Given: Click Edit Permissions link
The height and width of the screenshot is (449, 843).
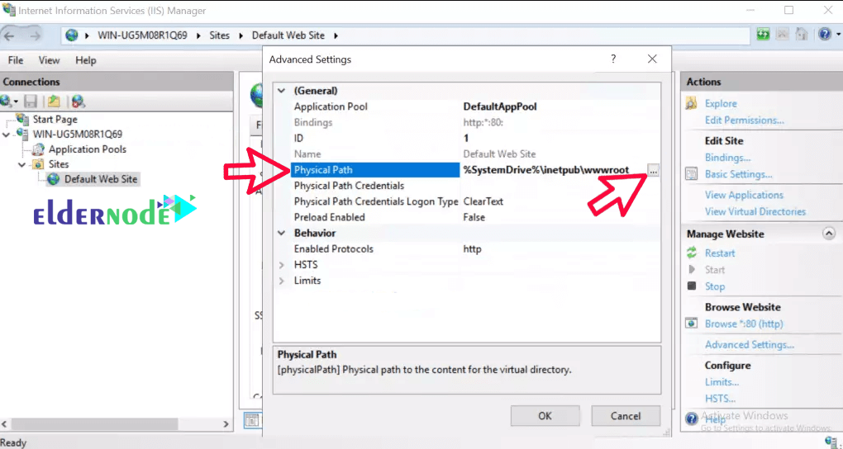Looking at the screenshot, I should click(x=744, y=120).
